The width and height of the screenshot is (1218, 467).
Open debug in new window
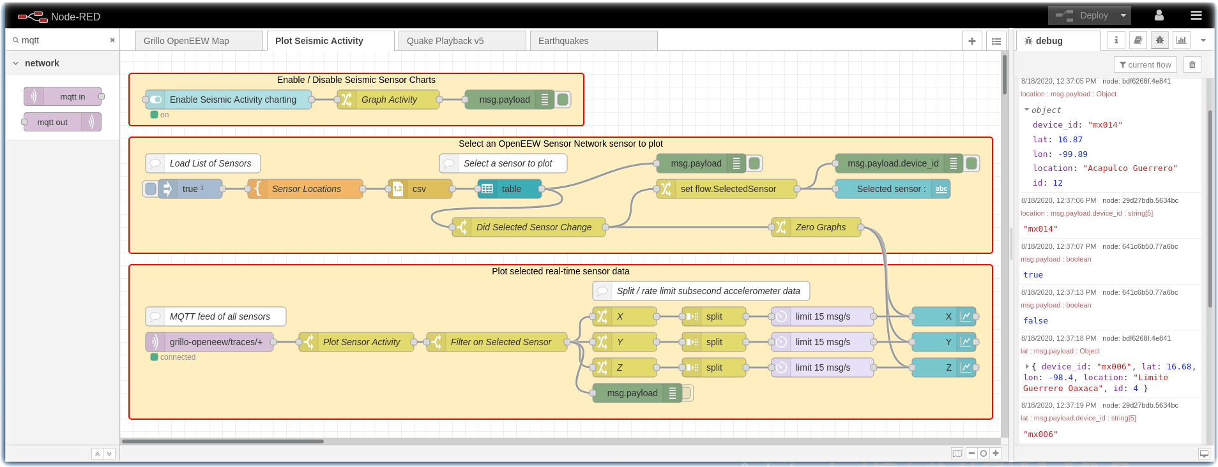click(1204, 454)
